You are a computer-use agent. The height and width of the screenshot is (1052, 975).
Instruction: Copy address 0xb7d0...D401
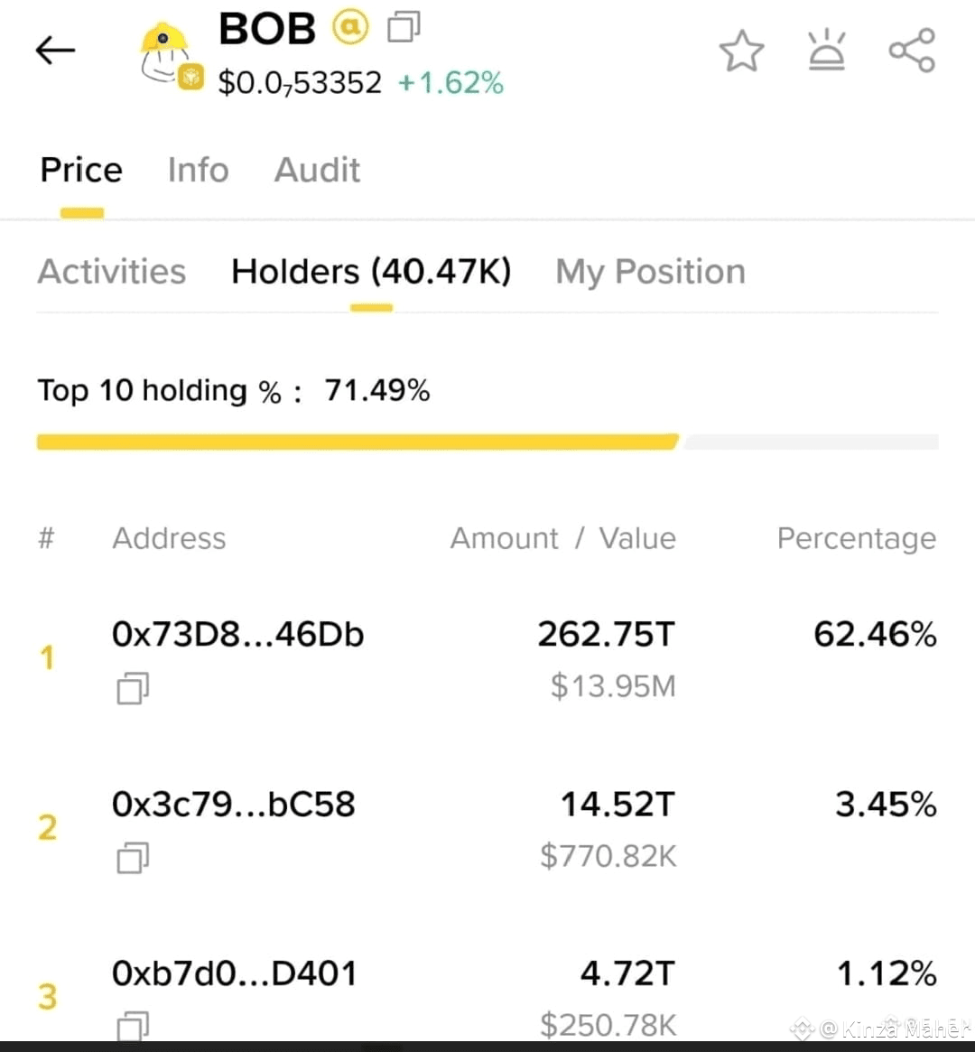coord(133,1026)
